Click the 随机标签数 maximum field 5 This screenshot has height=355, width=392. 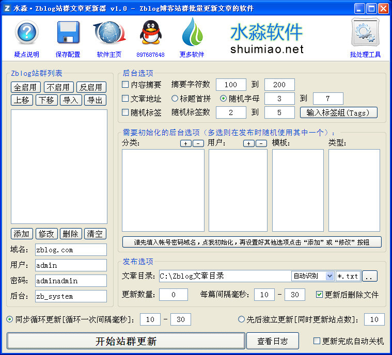click(279, 112)
